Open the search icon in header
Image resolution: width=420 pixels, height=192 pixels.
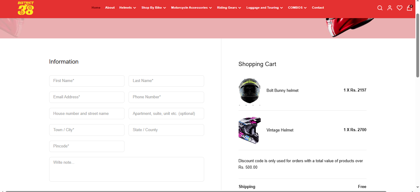[380, 8]
